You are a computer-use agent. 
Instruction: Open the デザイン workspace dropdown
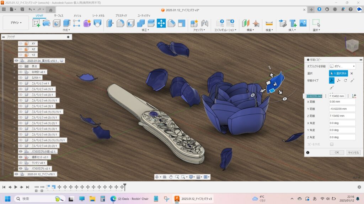pos(16,23)
